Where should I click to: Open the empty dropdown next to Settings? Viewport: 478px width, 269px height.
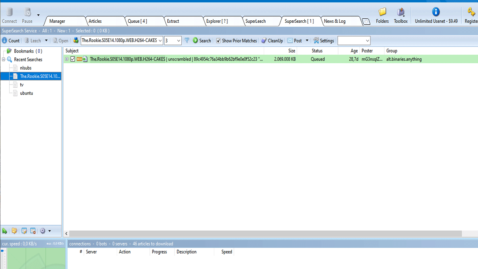(x=354, y=41)
